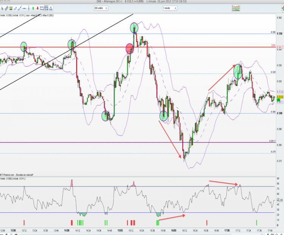Open the chart indicators icon
Viewport: 284px width, 235px height.
click(x=236, y=8)
